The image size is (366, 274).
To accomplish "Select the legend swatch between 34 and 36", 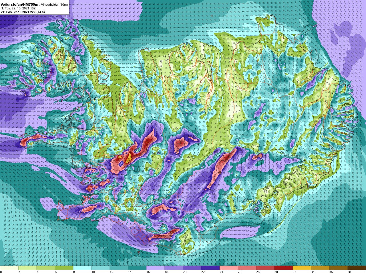I will coord(320,268).
